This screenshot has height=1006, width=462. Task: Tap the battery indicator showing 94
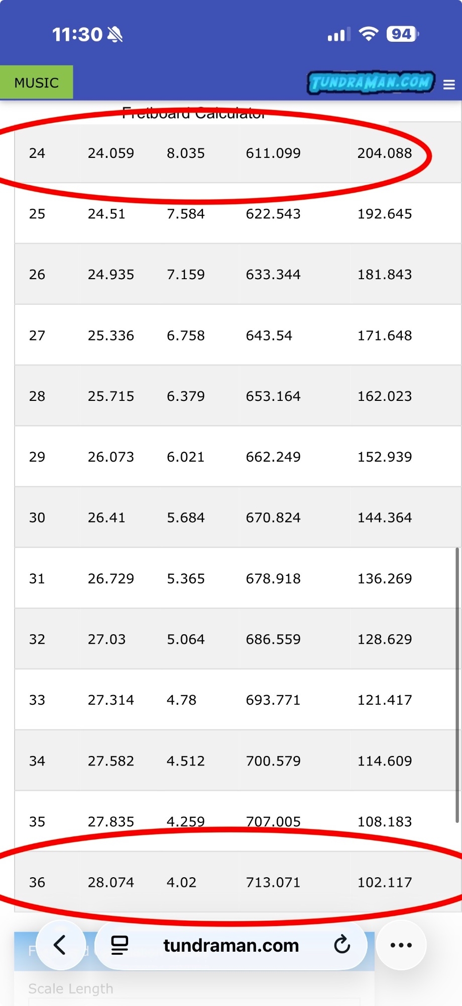tap(403, 34)
